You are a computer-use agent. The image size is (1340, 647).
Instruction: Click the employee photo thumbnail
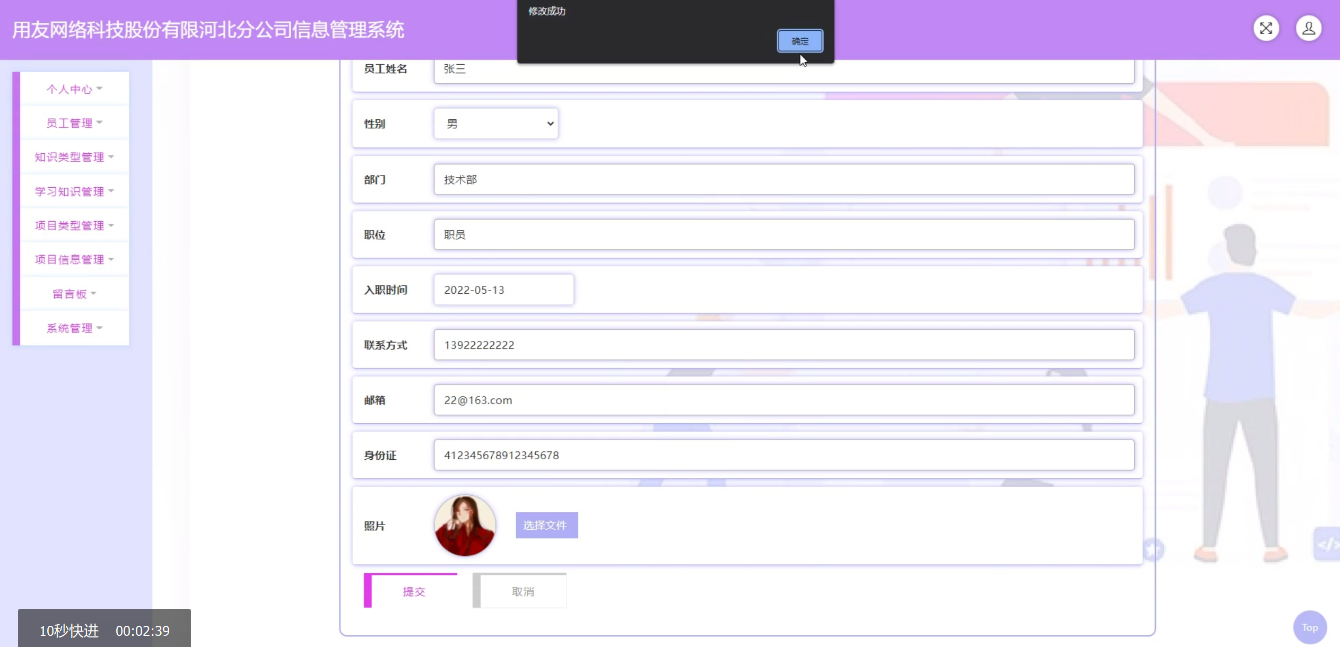click(x=465, y=525)
